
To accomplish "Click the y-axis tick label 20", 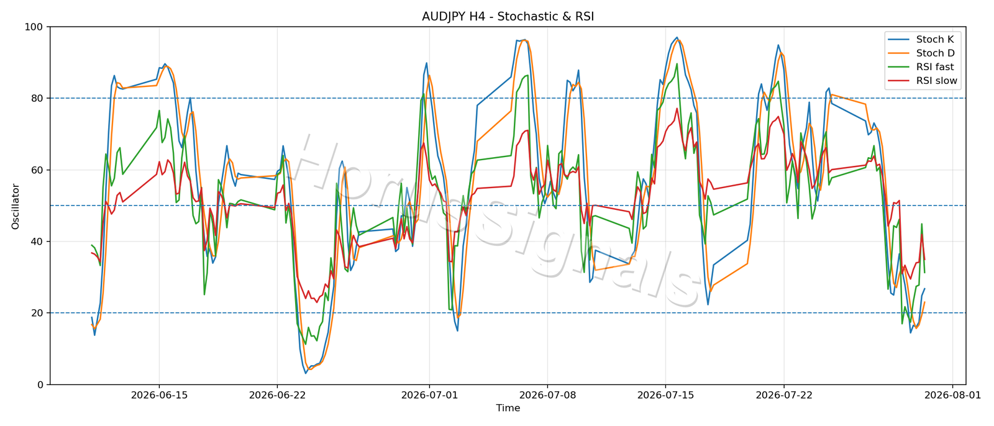I will tap(37, 312).
